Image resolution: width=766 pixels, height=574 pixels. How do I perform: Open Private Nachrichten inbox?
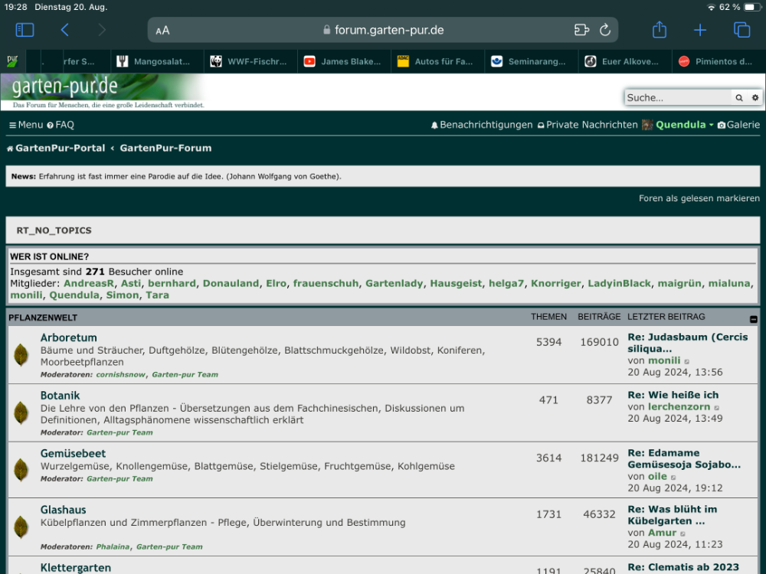point(588,125)
